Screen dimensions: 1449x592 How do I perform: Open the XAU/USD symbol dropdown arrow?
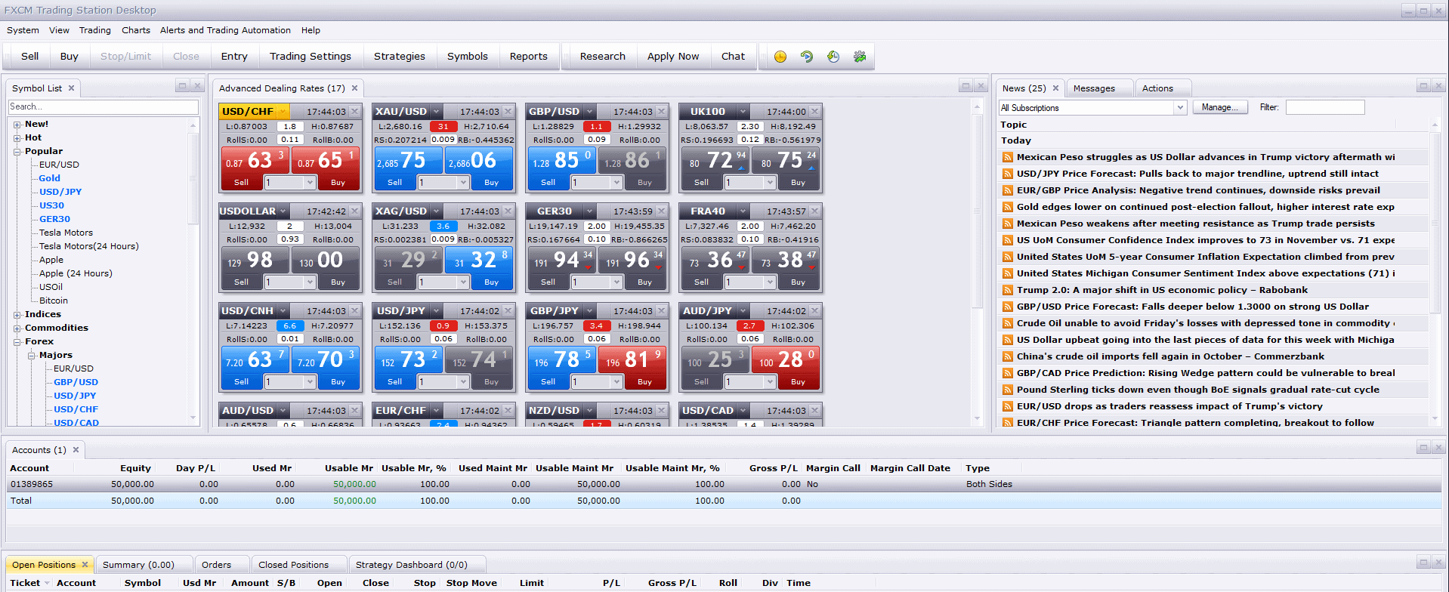point(437,112)
